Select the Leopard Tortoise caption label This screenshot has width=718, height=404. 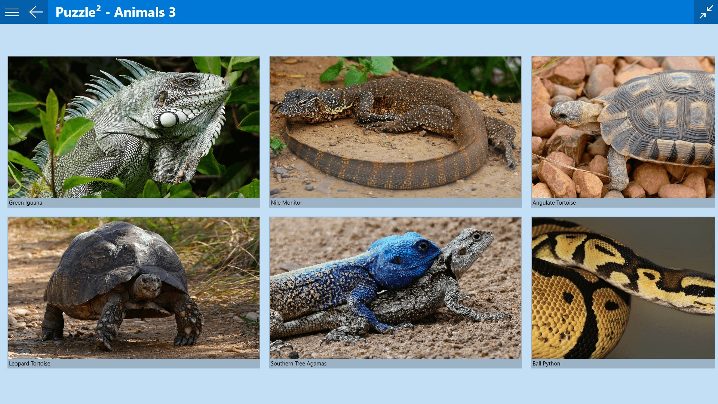(x=30, y=364)
